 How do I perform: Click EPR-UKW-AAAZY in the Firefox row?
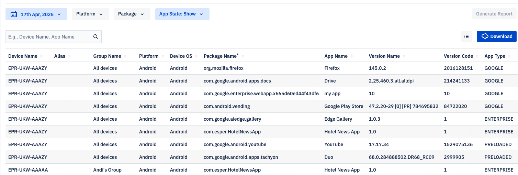[28, 68]
